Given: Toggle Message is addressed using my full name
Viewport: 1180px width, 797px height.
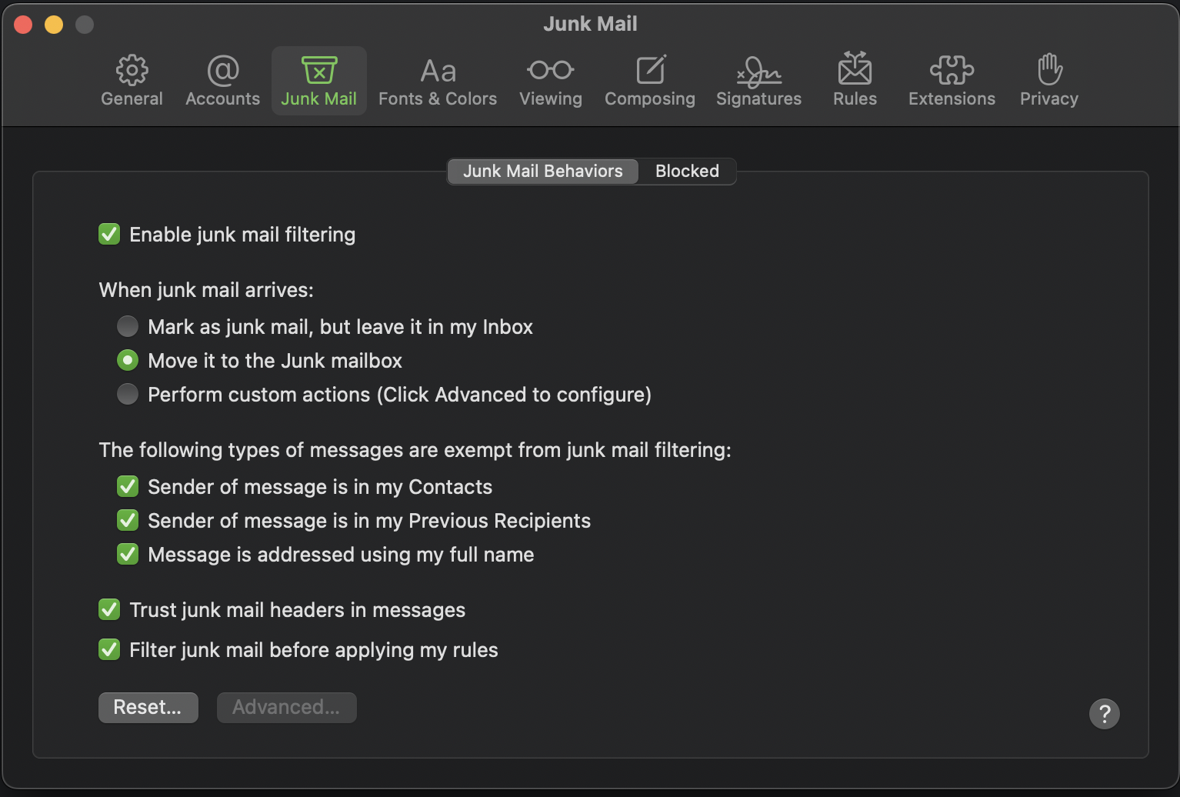Looking at the screenshot, I should [128, 554].
